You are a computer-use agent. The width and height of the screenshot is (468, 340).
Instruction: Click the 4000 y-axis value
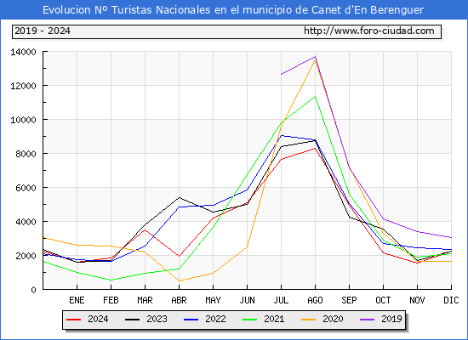(x=26, y=222)
